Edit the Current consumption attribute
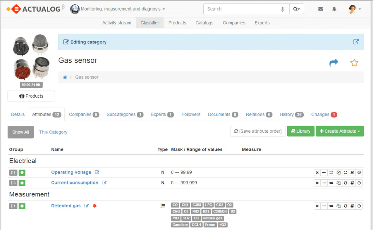Viewport: 373px width, 230px height. (x=104, y=183)
